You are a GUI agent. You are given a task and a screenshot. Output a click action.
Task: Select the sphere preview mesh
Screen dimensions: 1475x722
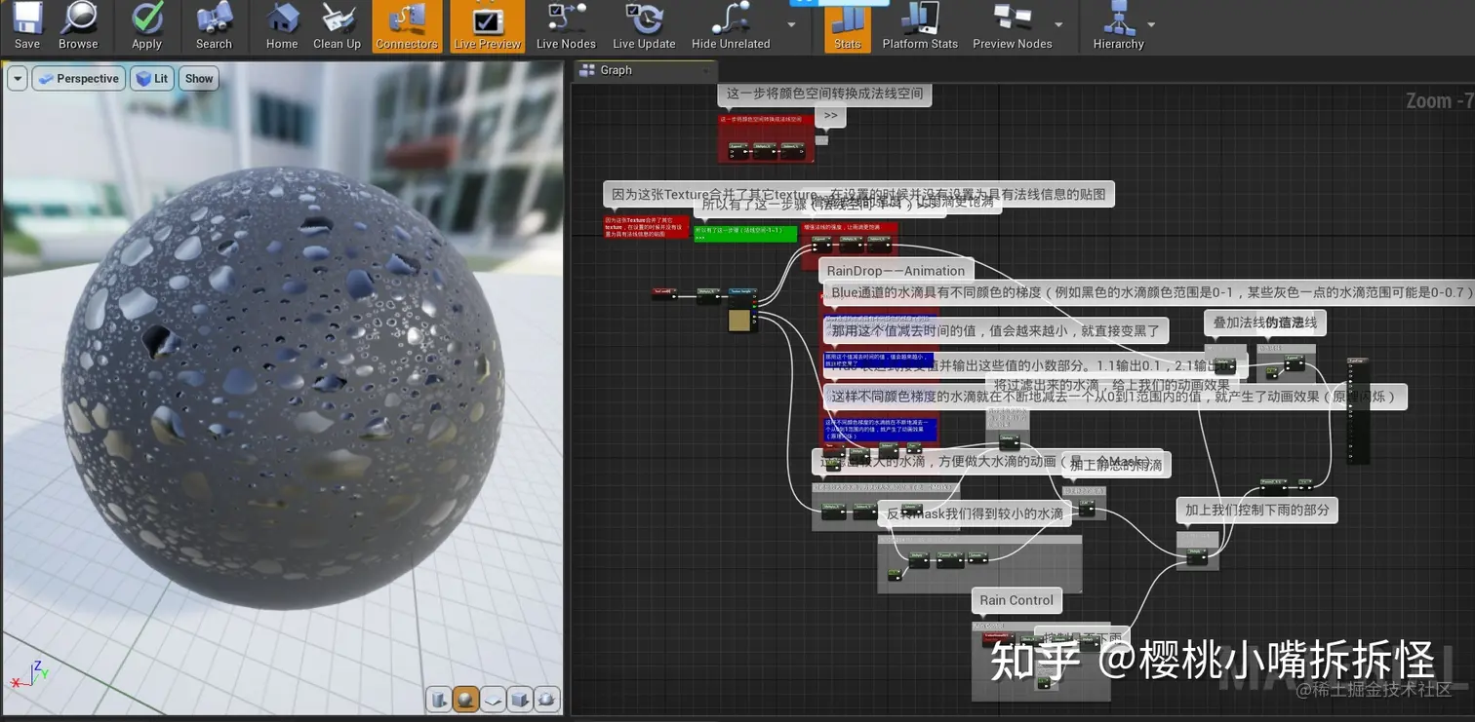pyautogui.click(x=466, y=699)
